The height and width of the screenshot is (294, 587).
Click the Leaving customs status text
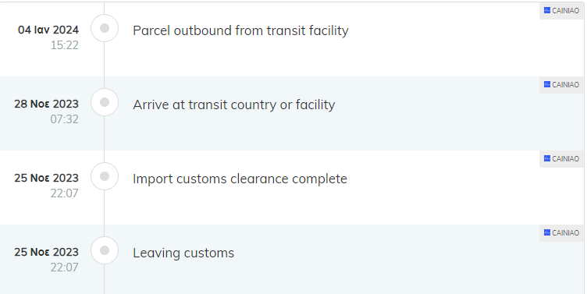[x=183, y=253]
